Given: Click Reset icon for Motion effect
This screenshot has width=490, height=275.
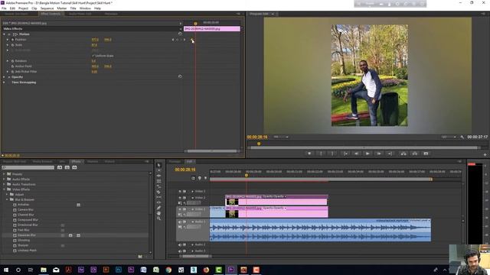Looking at the screenshot, I should pyautogui.click(x=180, y=34).
